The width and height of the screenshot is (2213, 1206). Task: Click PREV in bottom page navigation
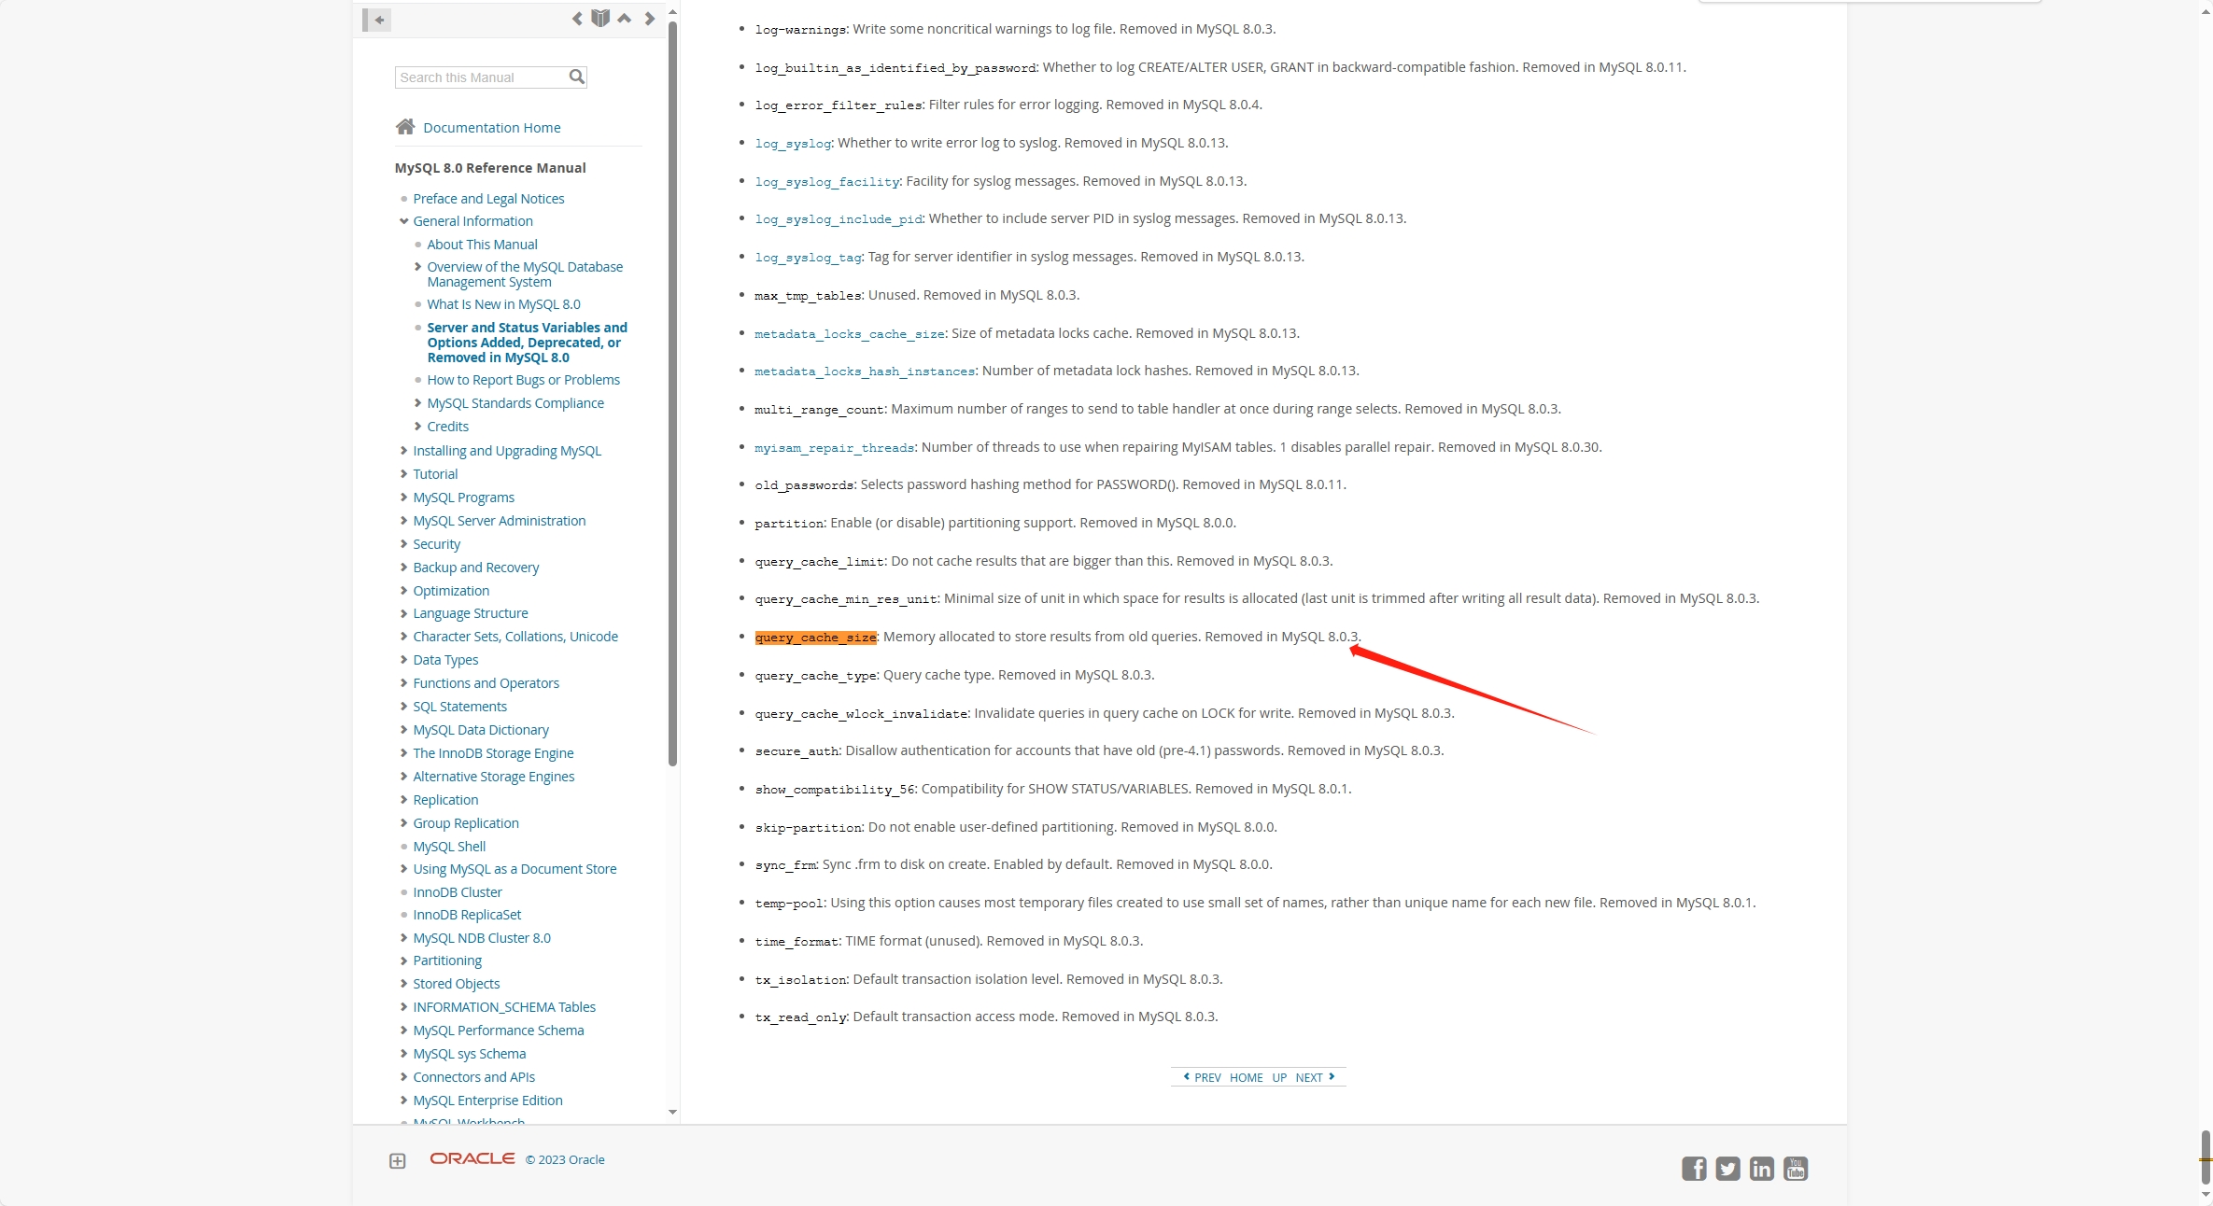(1203, 1077)
